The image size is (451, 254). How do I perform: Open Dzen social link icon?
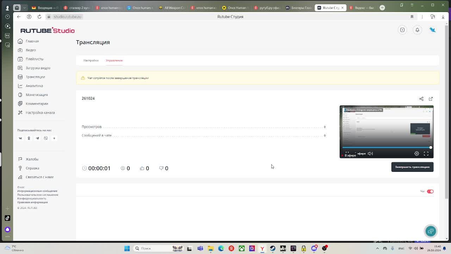pos(54,138)
